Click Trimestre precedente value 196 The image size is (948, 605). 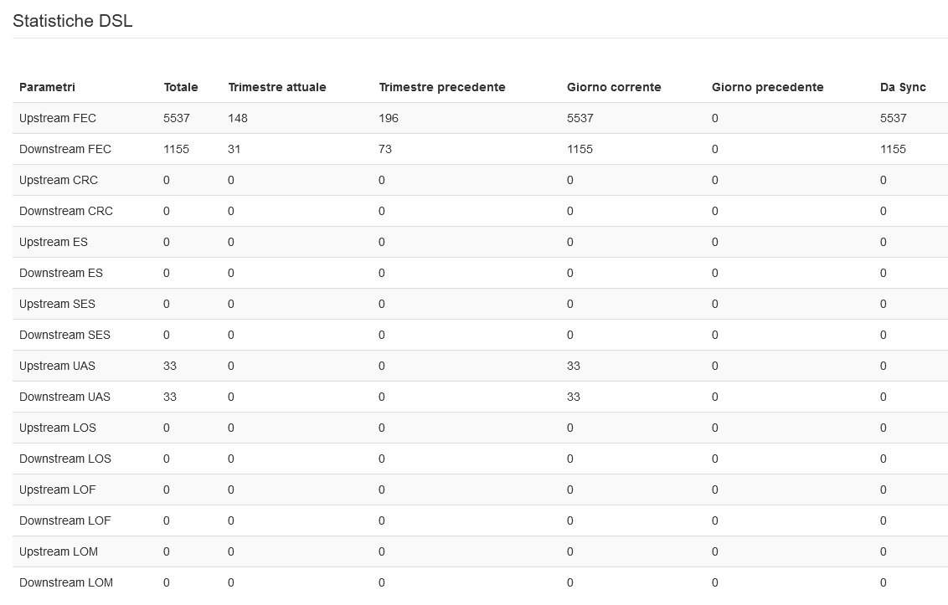389,118
